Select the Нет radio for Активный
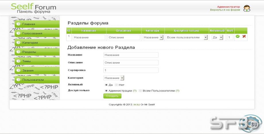Screen dimensions: 264x134 point(116,85)
